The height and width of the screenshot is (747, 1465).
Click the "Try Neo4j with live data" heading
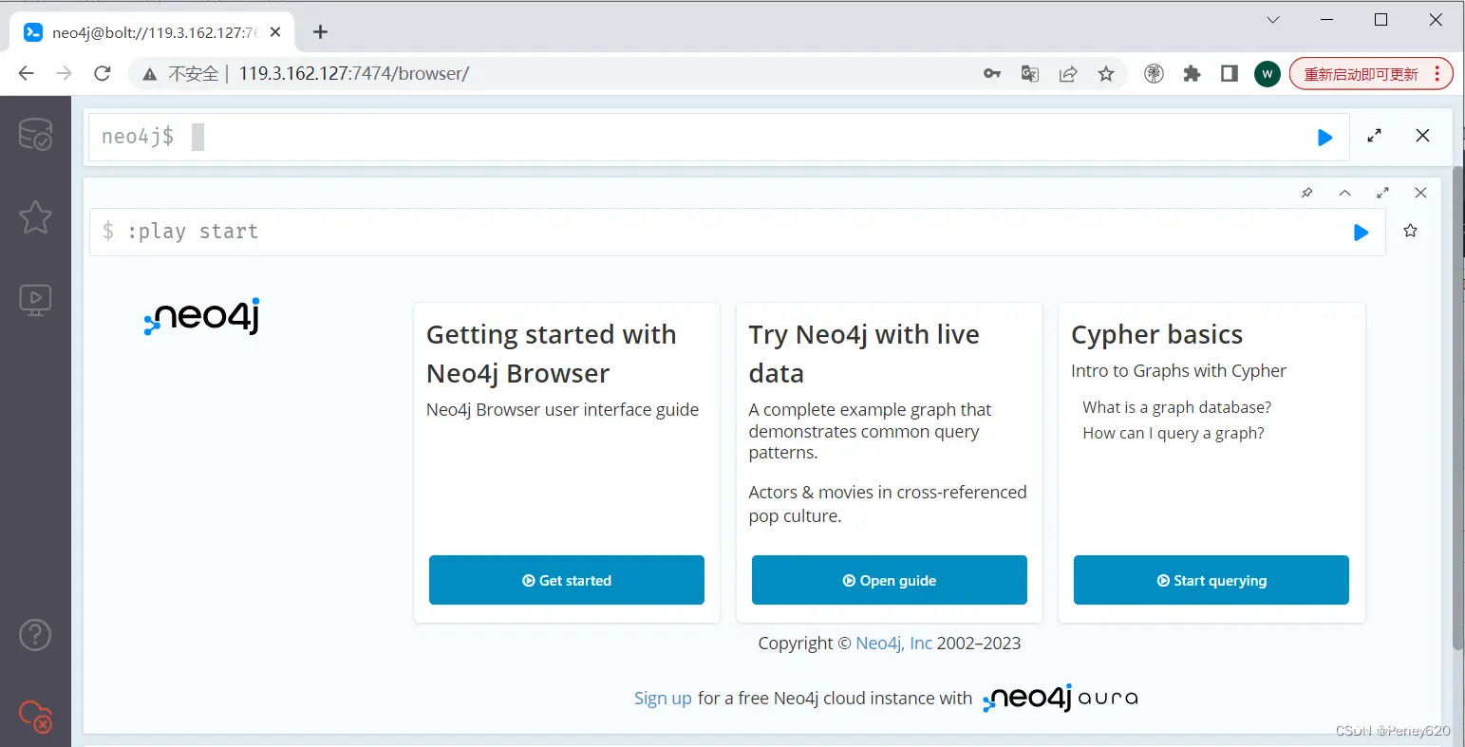pos(864,354)
